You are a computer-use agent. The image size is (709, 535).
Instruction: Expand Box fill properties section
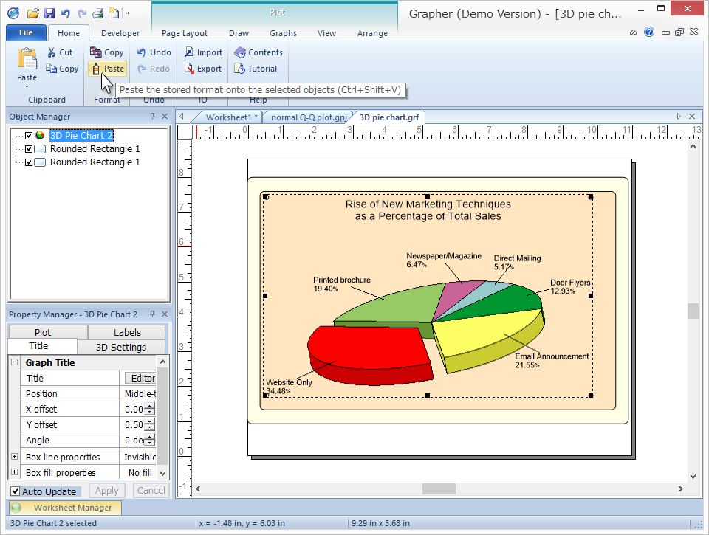[x=14, y=472]
